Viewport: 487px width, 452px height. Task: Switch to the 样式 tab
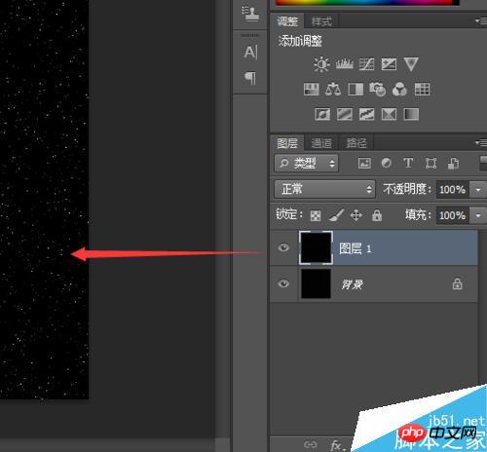pyautogui.click(x=321, y=21)
